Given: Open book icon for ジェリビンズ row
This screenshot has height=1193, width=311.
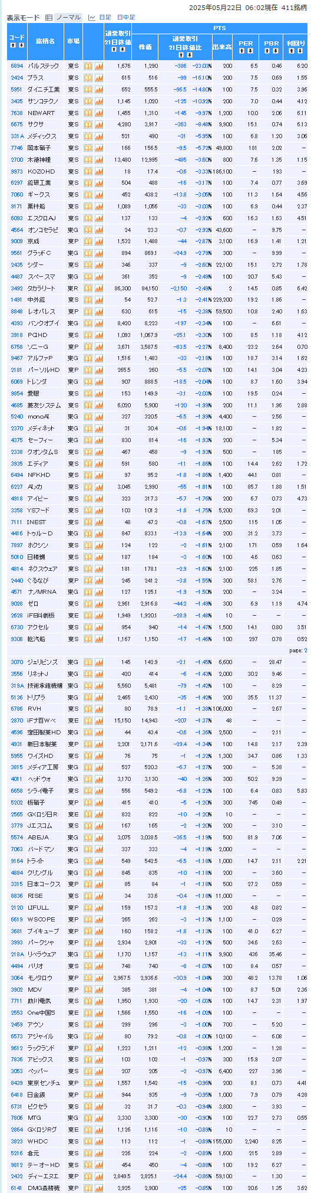Looking at the screenshot, I should pos(88,662).
